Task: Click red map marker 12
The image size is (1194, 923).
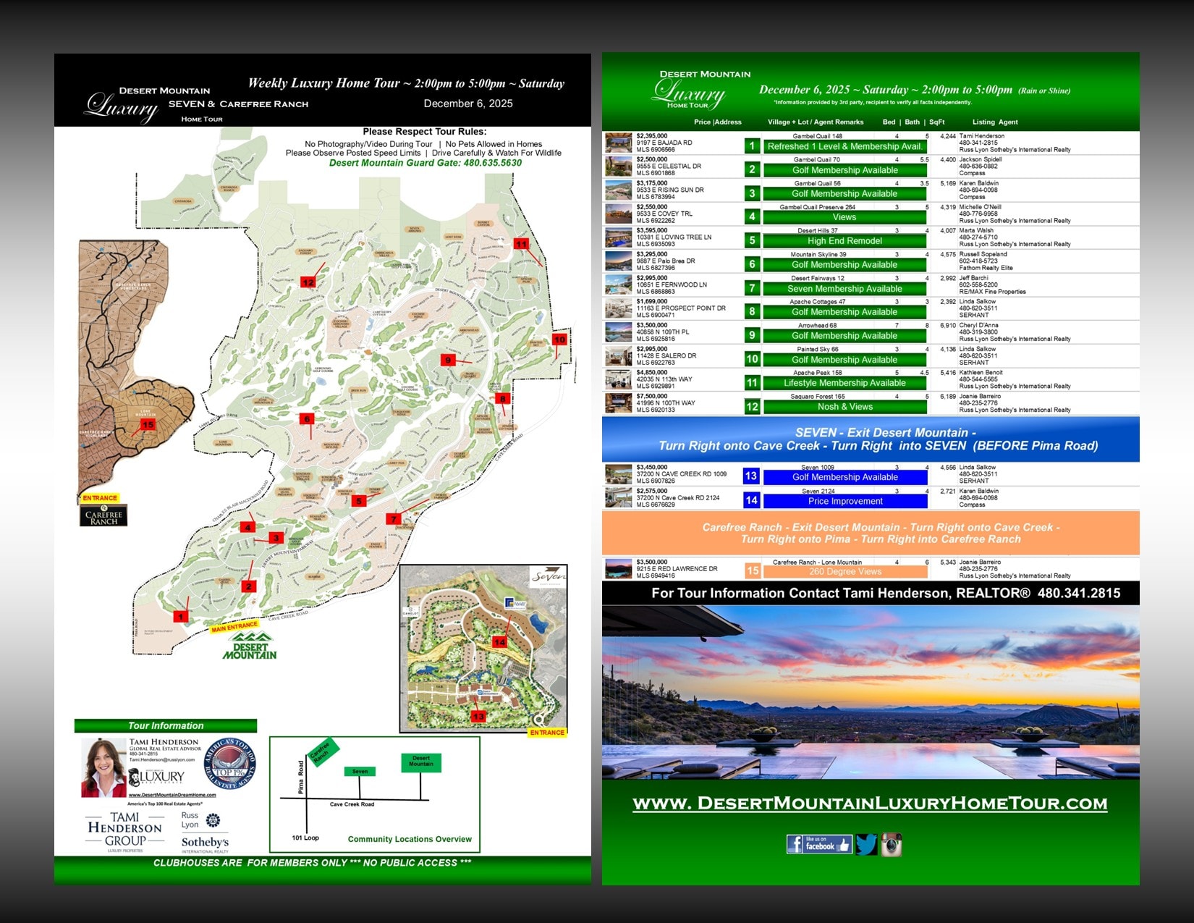Action: point(308,282)
